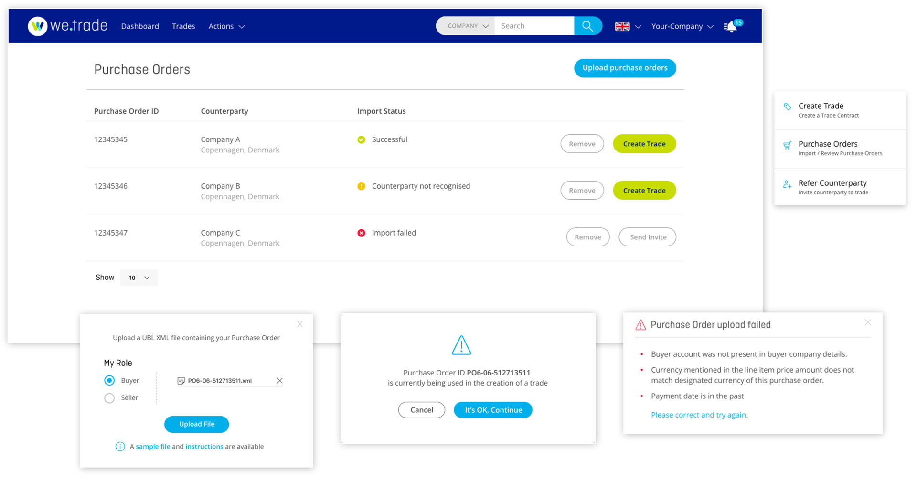Choose Create Trade from actions menu
Viewport: 917px width, 482px height.
click(x=840, y=110)
